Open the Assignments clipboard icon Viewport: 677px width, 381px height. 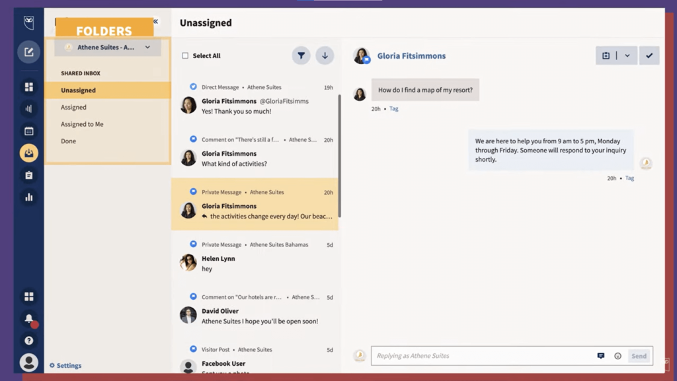[x=29, y=176]
